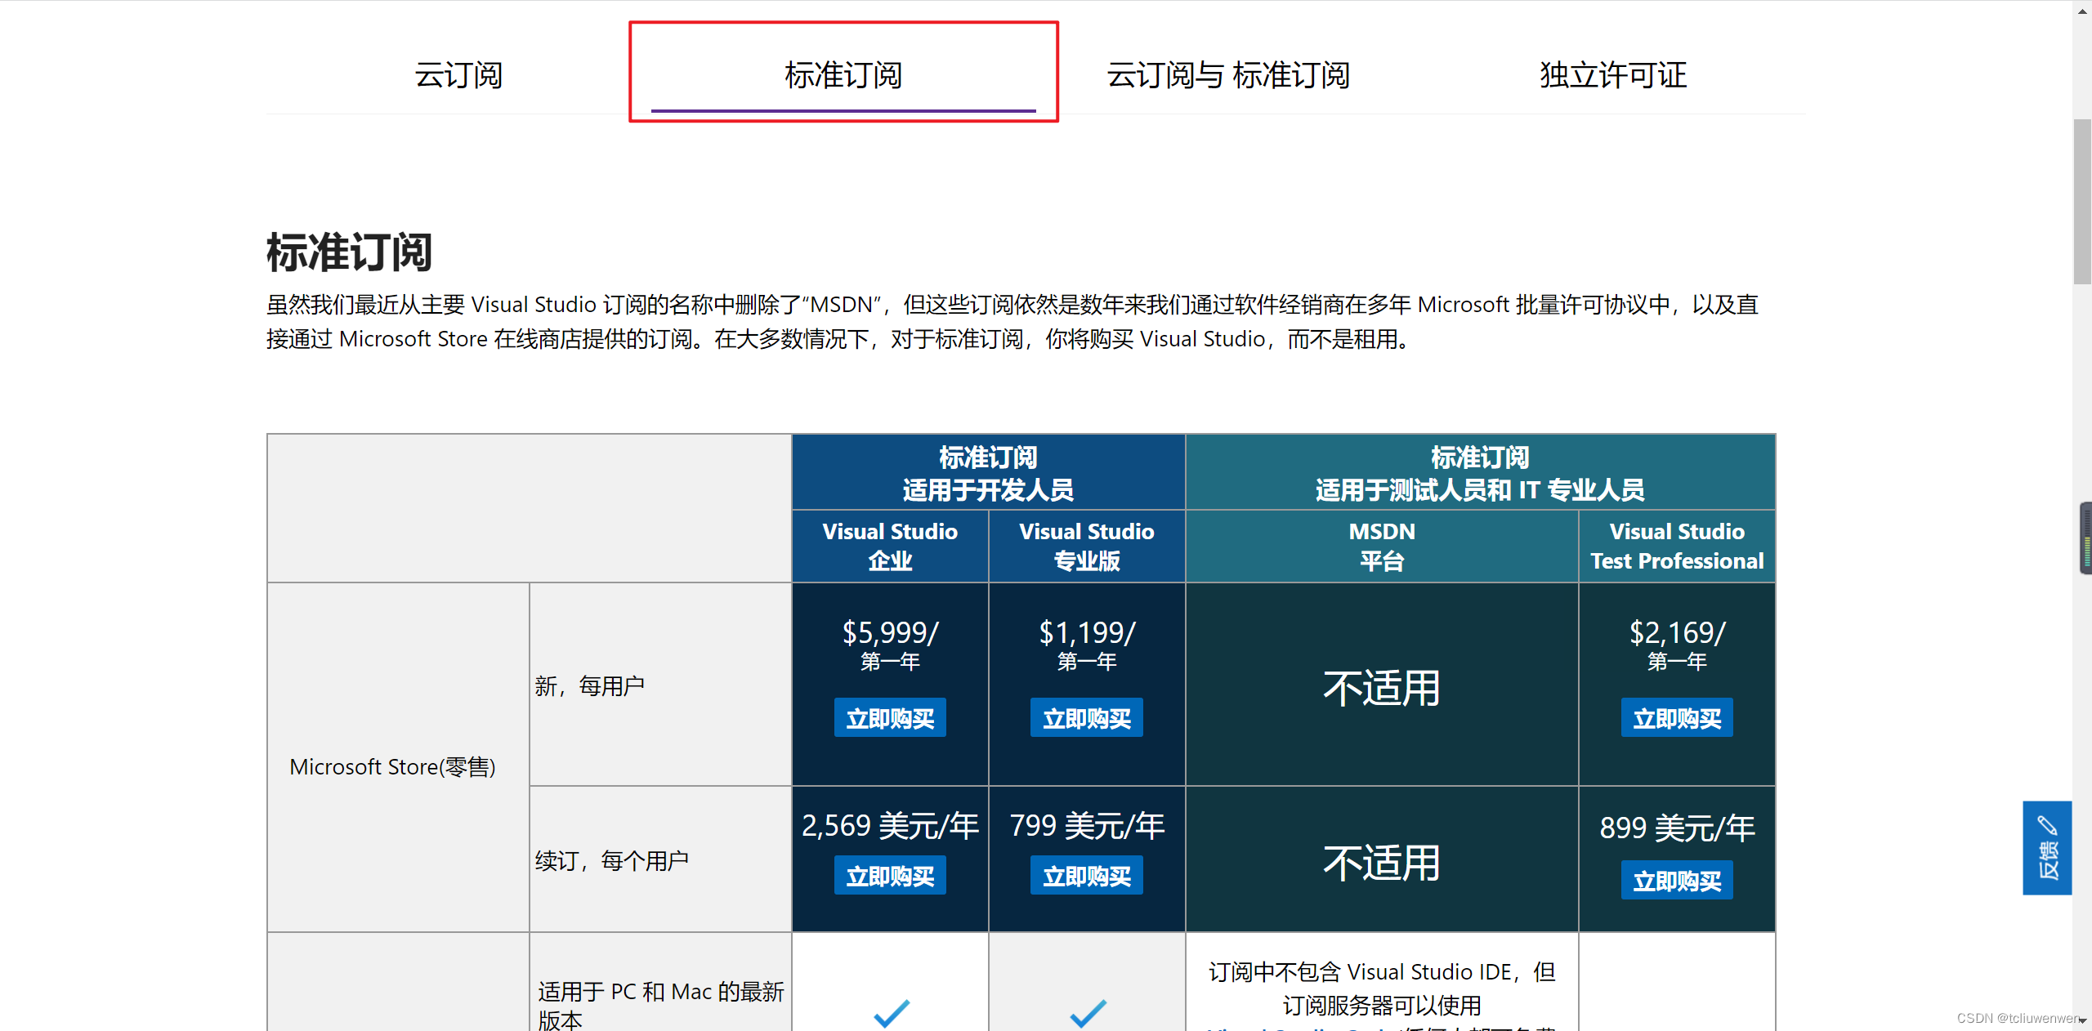Click the Microsoft Store(零售) row label
2092x1031 pixels.
coord(392,767)
